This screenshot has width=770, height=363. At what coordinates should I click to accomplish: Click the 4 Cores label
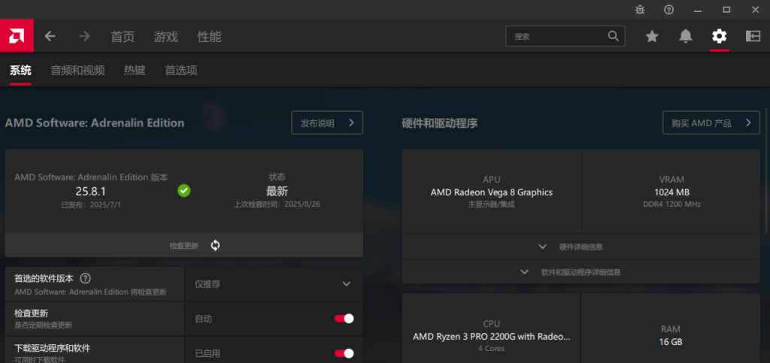click(491, 348)
